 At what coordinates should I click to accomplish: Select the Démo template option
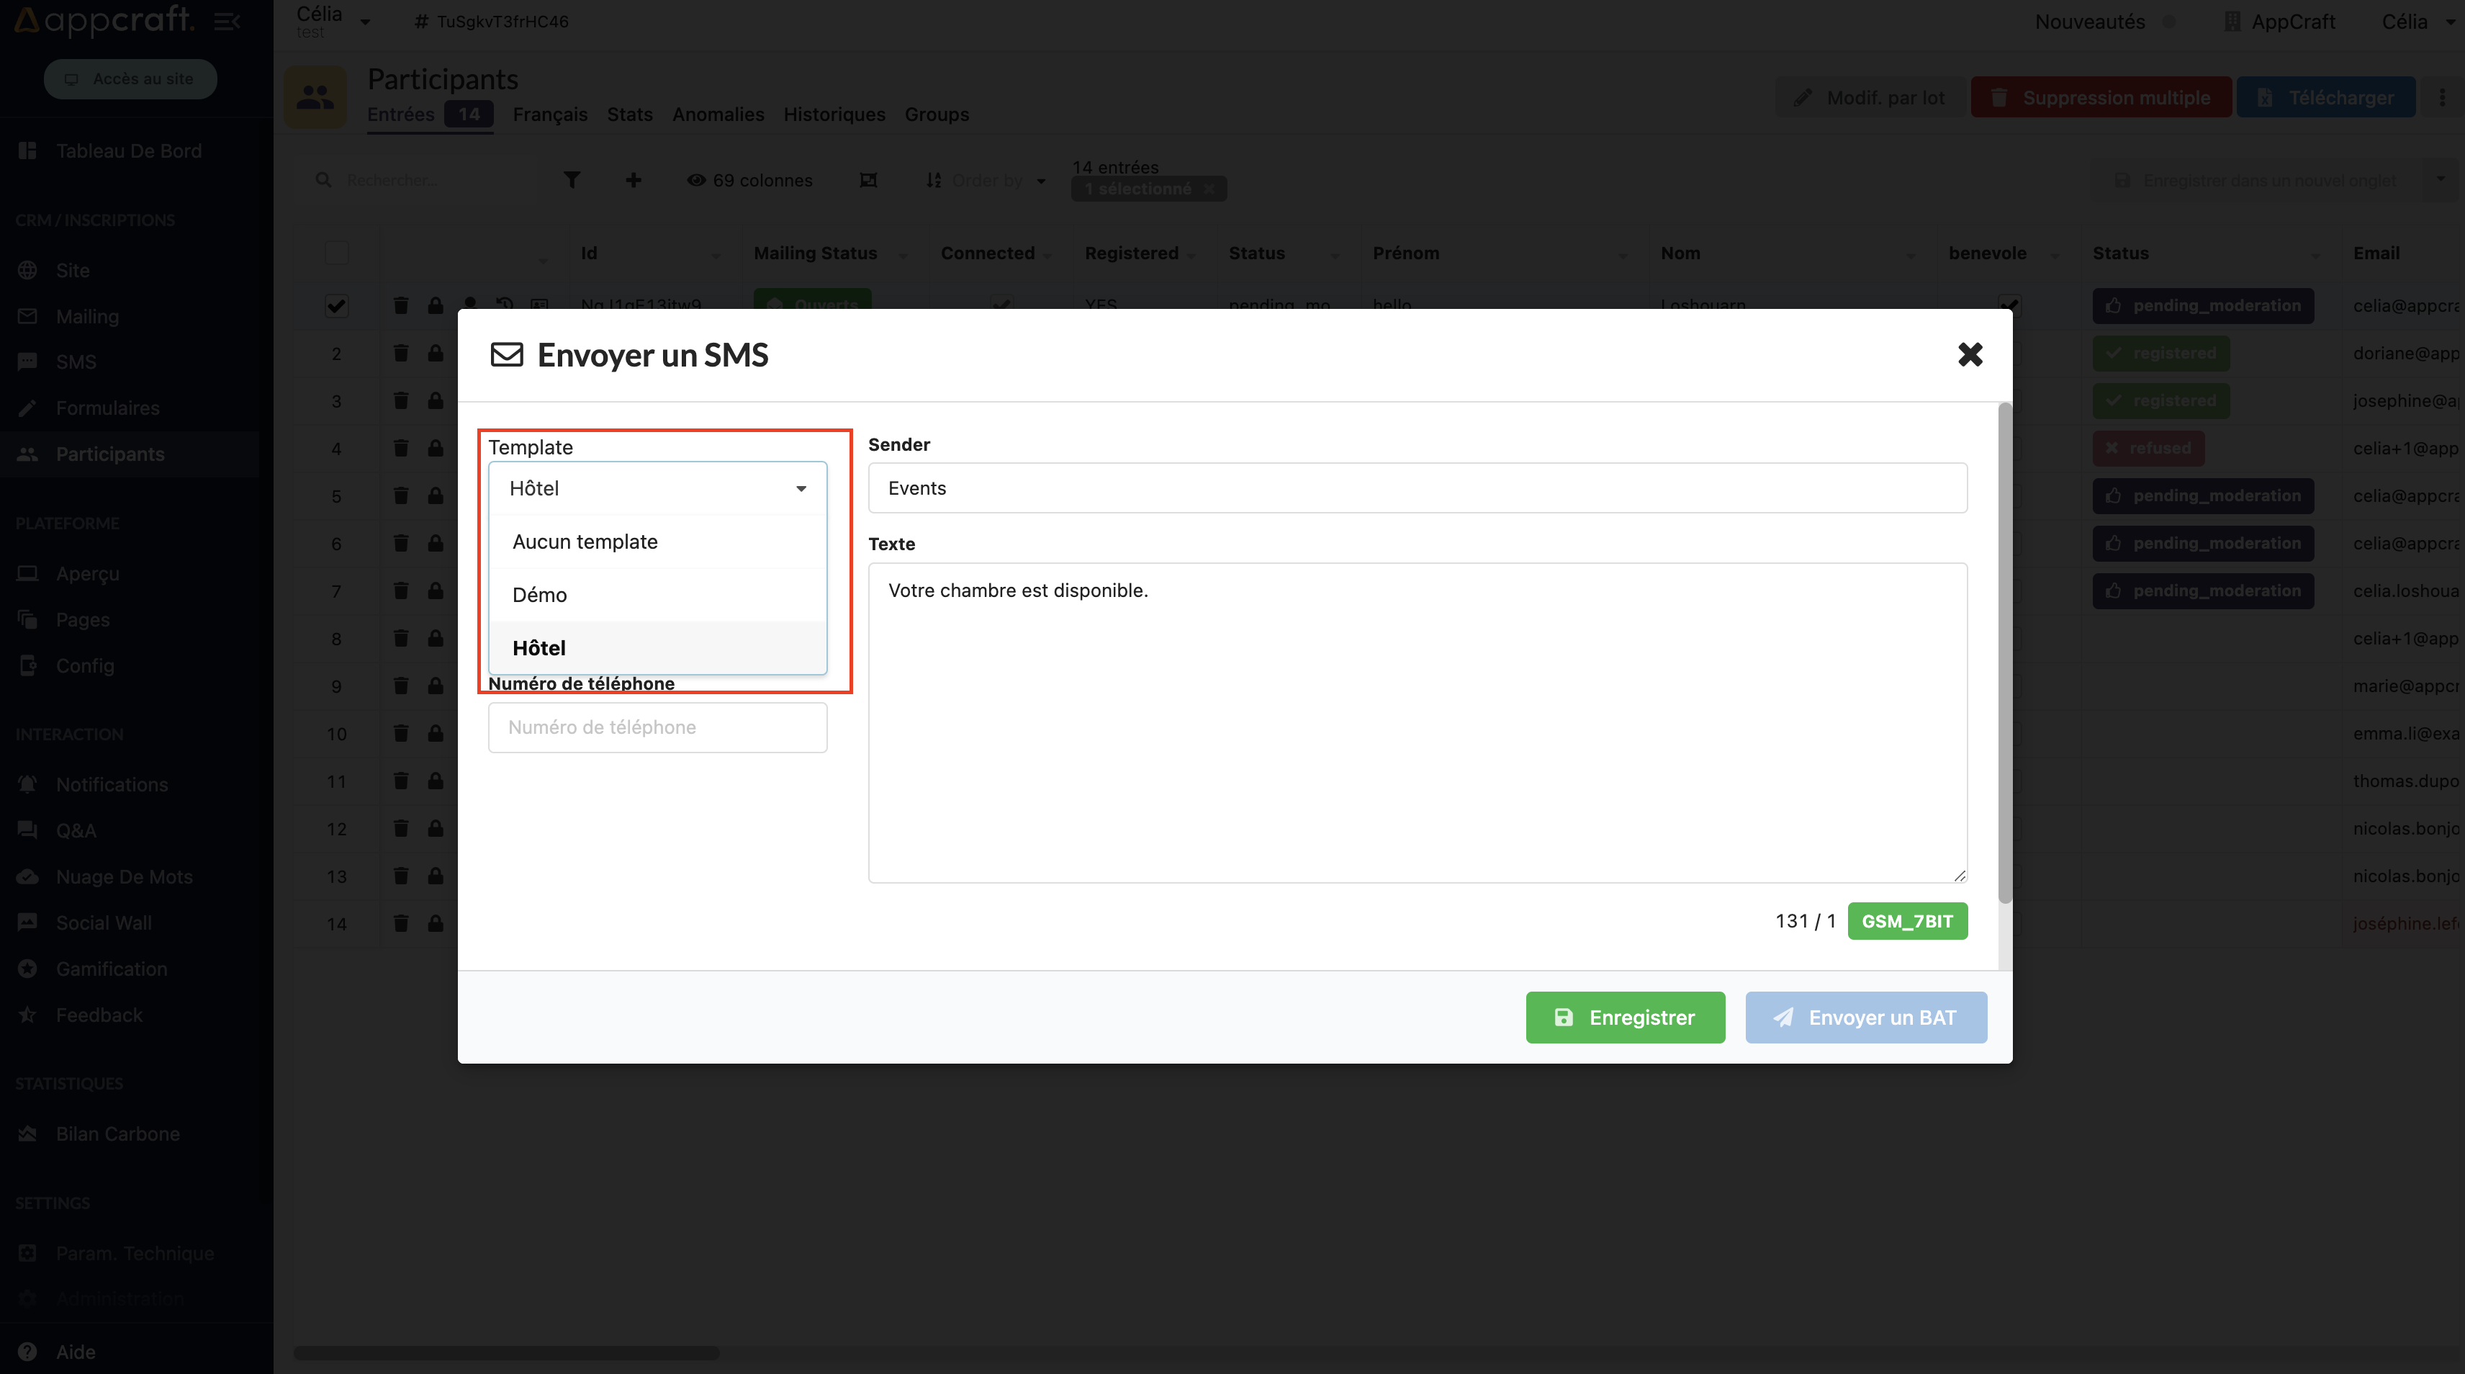pyautogui.click(x=540, y=595)
